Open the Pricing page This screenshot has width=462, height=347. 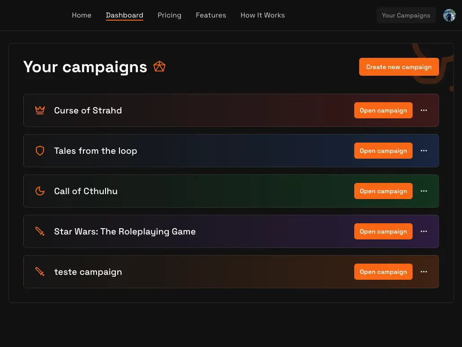point(169,15)
